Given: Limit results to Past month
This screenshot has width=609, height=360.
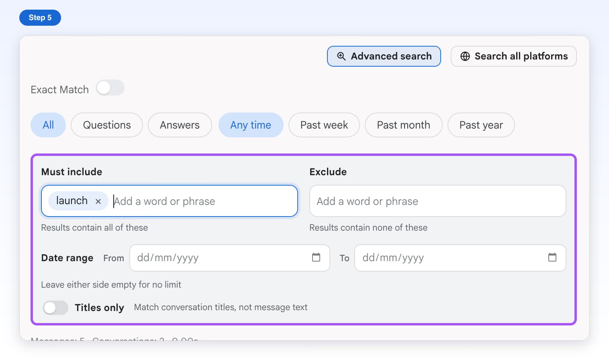Looking at the screenshot, I should [x=403, y=125].
